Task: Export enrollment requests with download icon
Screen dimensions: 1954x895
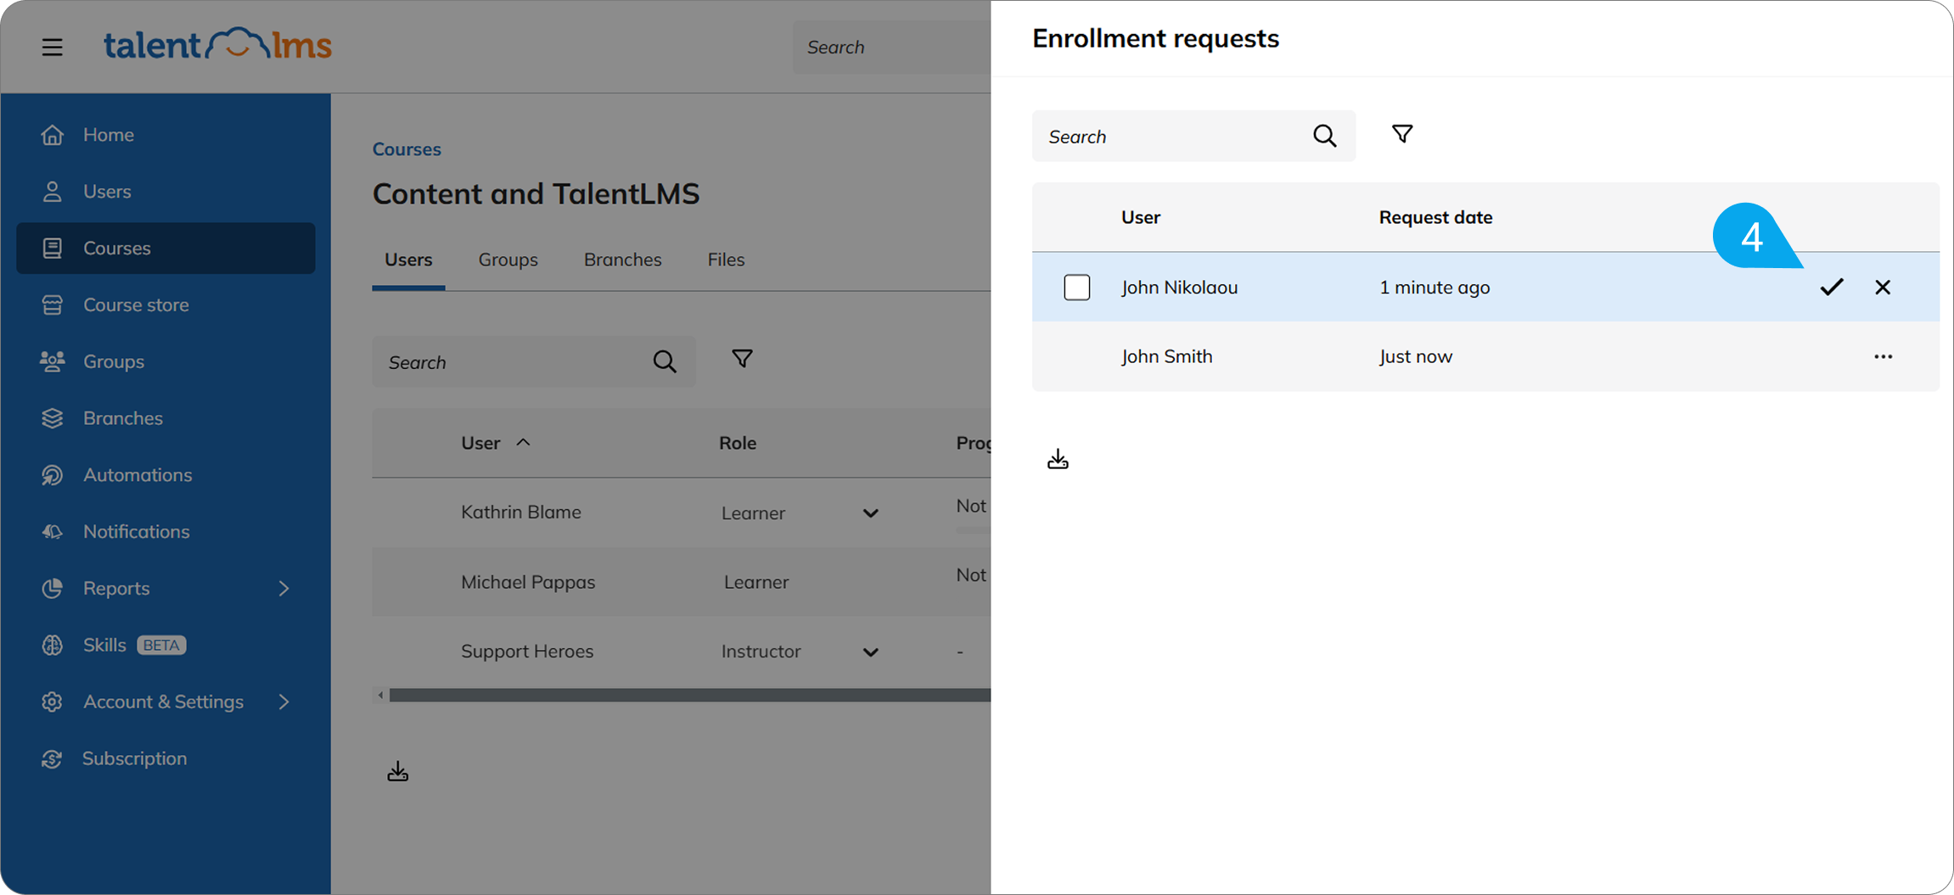Action: tap(1058, 460)
